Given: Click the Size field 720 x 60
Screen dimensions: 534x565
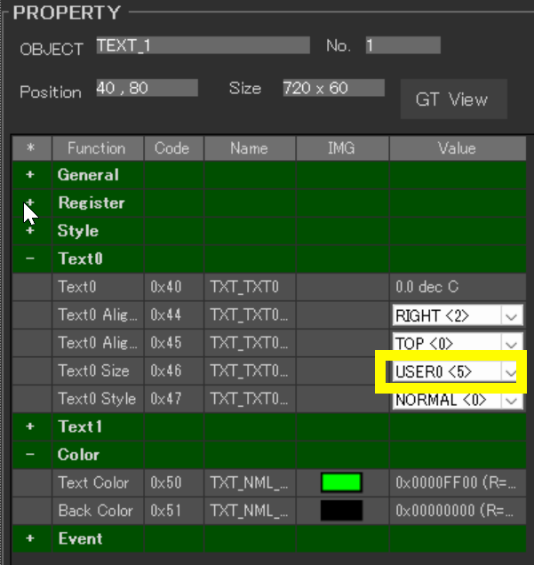Looking at the screenshot, I should (x=332, y=89).
